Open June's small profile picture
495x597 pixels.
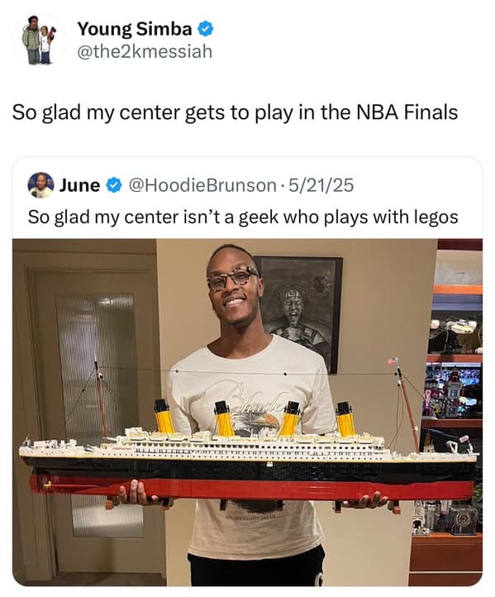coord(40,185)
